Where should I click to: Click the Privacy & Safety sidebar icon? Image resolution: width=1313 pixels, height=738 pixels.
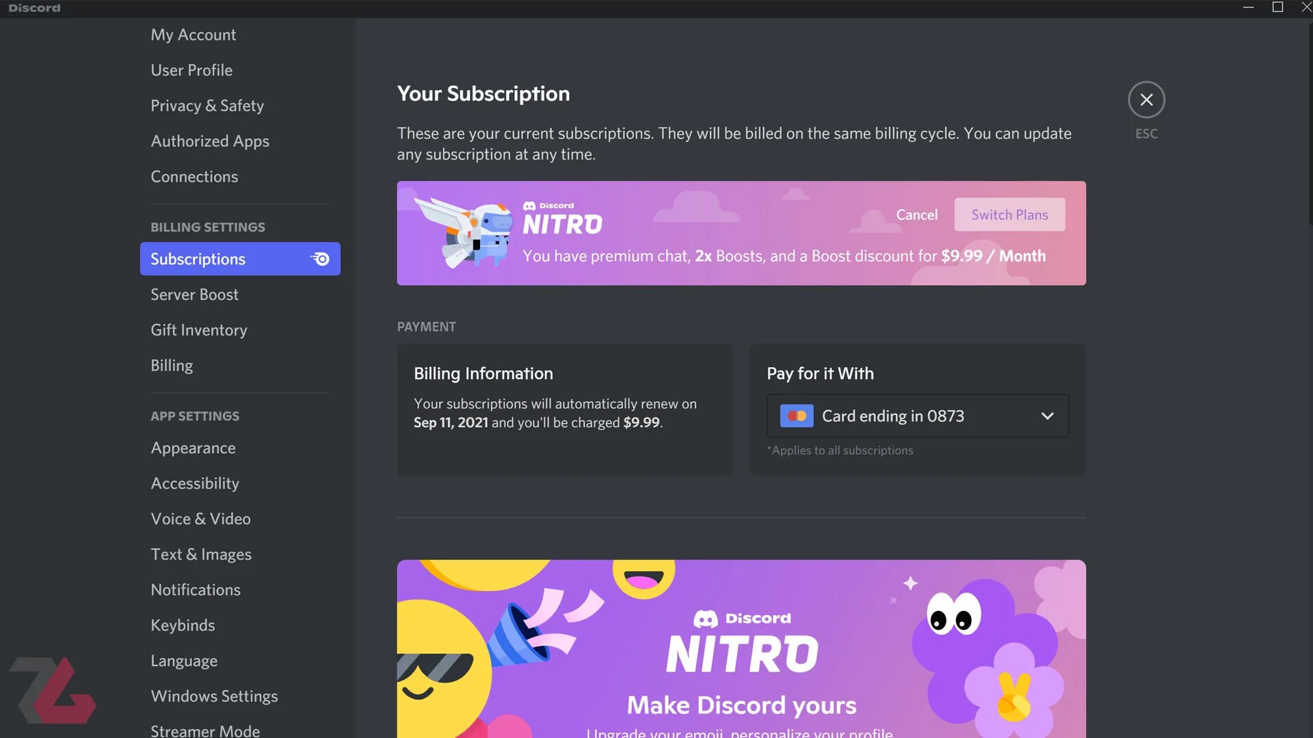207,105
